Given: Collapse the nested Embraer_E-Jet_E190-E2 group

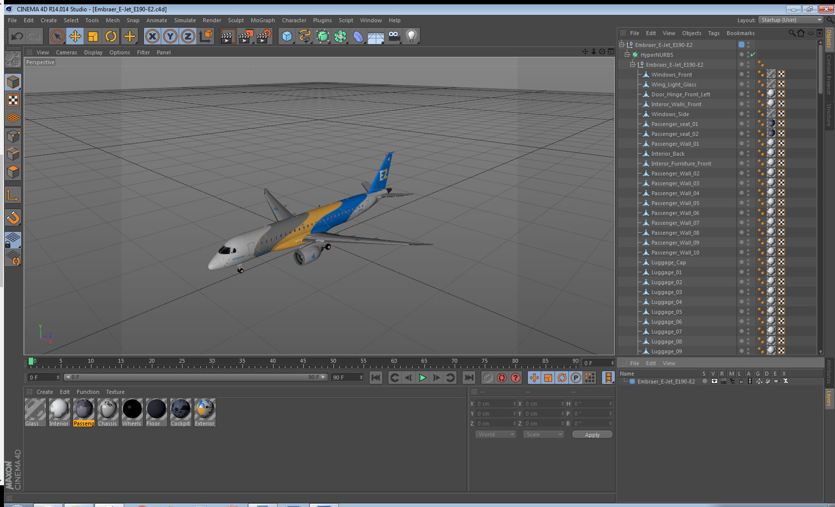Looking at the screenshot, I should 632,64.
